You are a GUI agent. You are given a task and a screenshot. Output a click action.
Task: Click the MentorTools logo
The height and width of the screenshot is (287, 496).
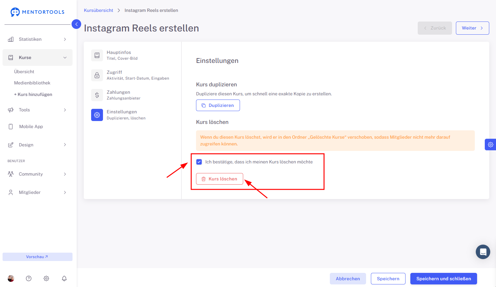(38, 12)
